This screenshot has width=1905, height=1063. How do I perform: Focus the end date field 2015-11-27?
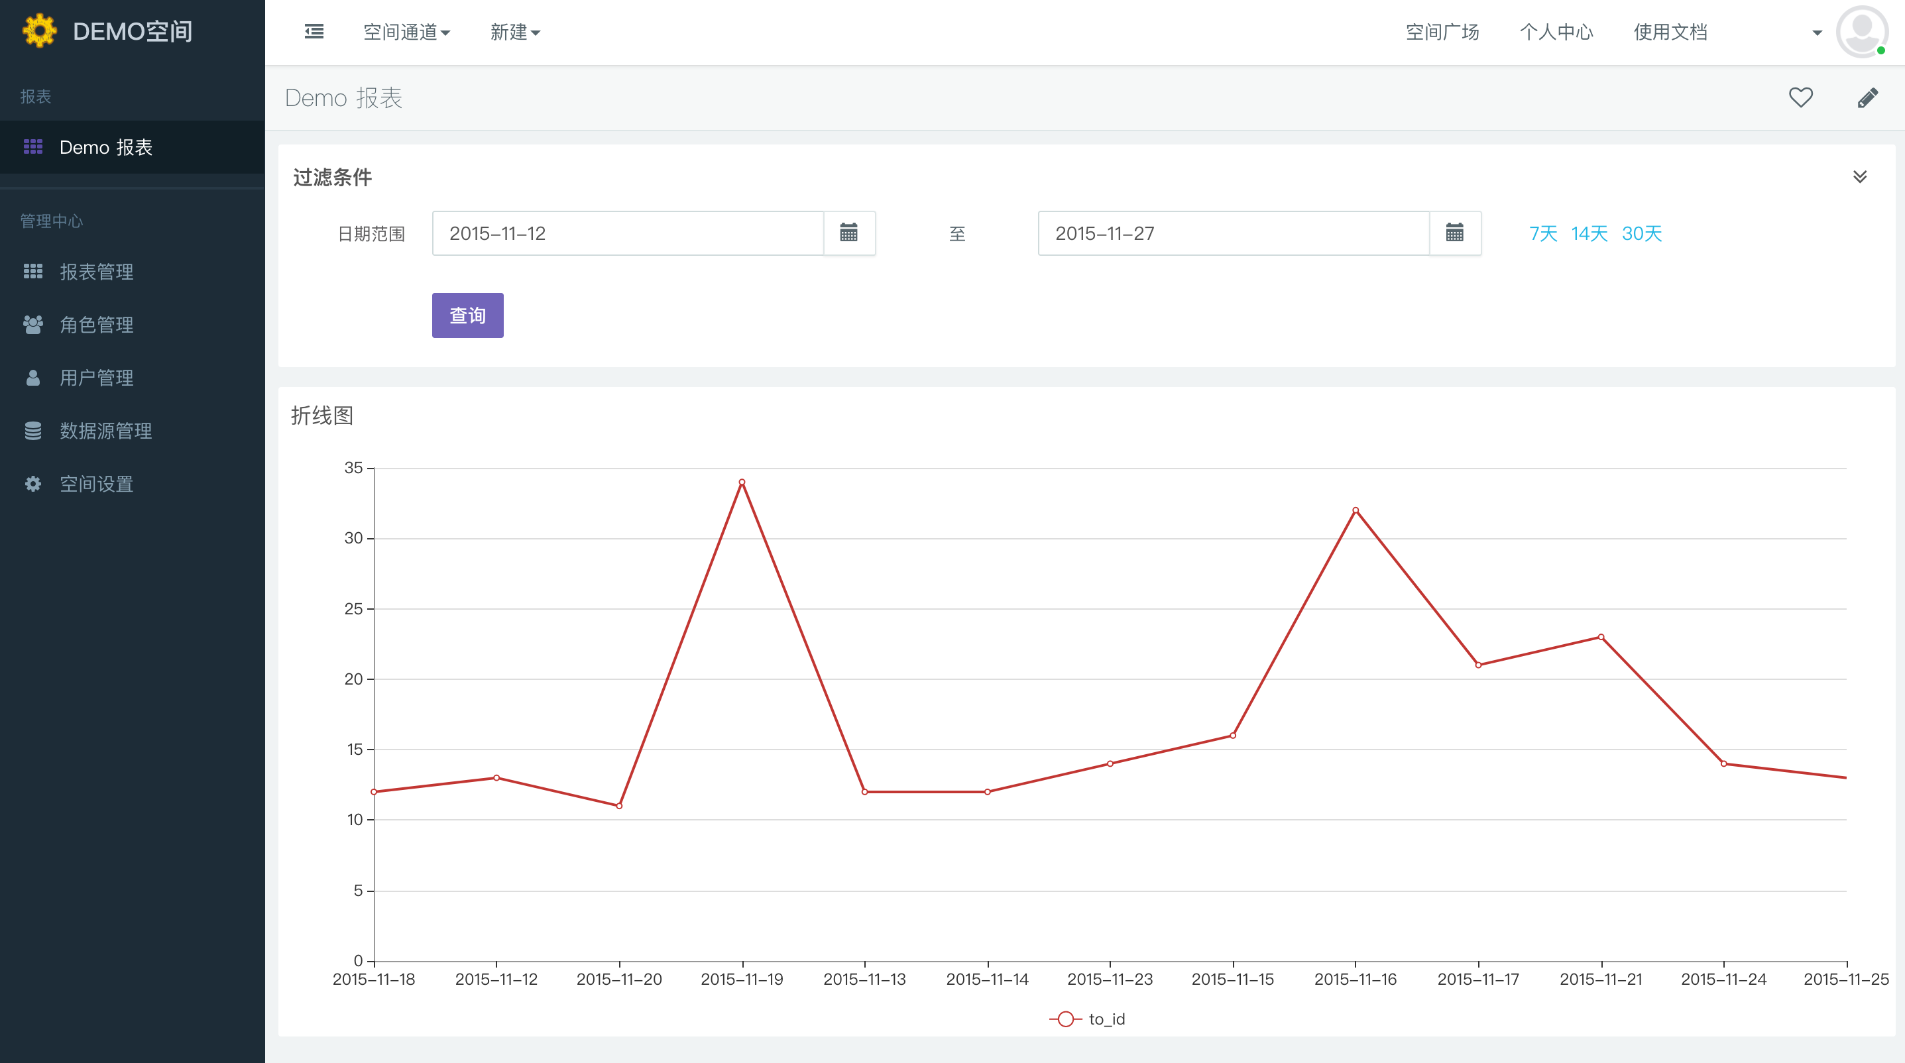coord(1234,233)
